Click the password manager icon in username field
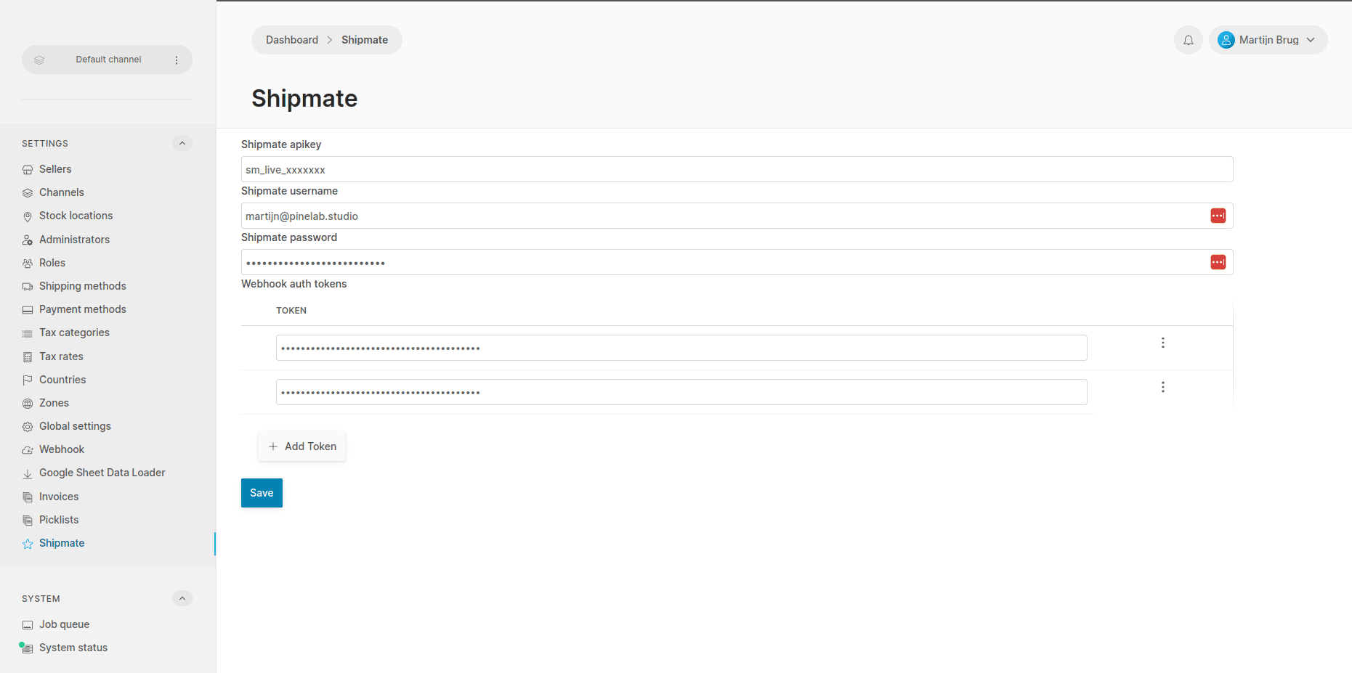1352x673 pixels. coord(1218,216)
